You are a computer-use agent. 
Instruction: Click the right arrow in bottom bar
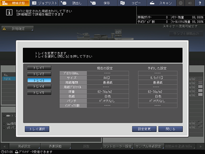point(201,146)
